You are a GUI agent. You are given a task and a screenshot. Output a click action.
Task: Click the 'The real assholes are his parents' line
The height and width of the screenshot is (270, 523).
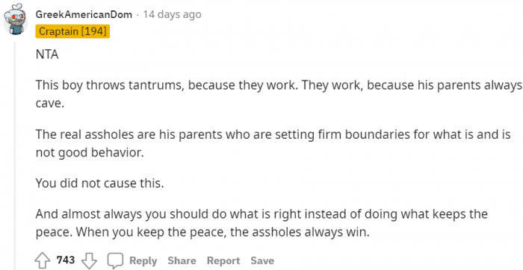point(273,134)
